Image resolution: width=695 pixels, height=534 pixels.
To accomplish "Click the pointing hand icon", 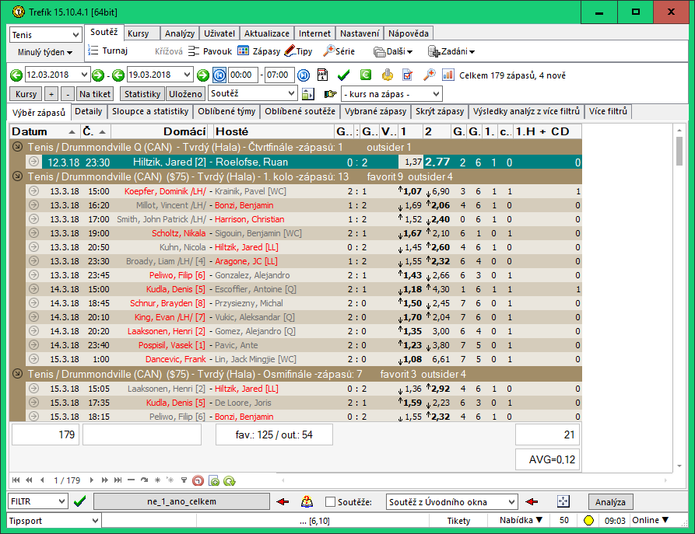I will (x=330, y=94).
